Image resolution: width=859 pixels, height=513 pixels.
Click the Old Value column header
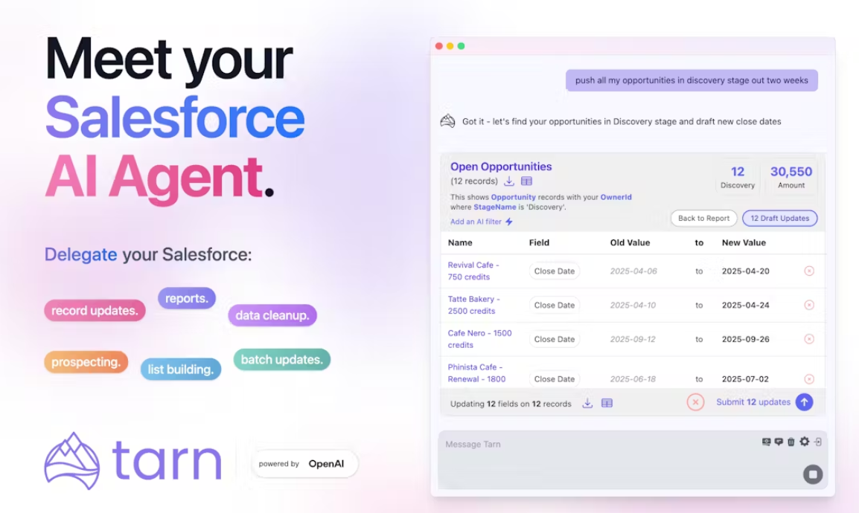(630, 242)
